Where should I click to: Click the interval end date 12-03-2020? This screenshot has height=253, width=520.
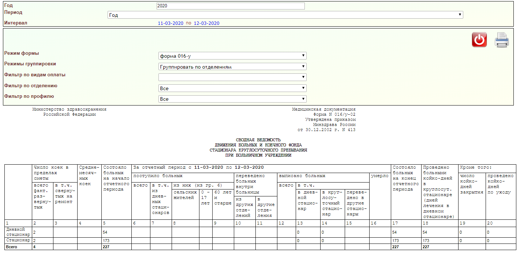pyautogui.click(x=206, y=23)
